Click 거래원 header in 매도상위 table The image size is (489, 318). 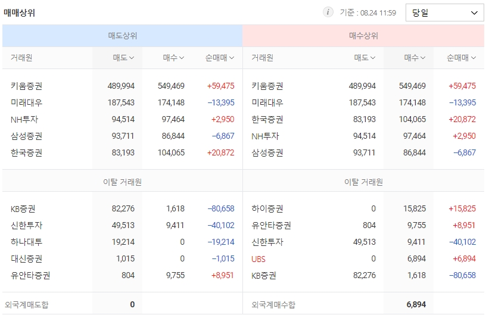tap(21, 58)
